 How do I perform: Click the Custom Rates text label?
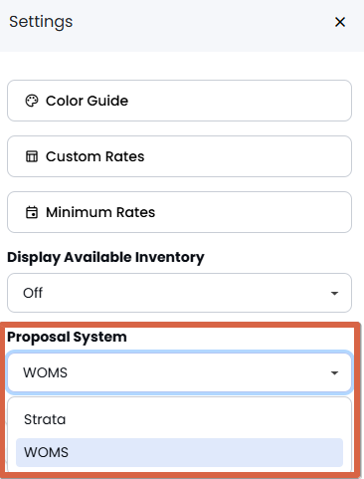coord(95,156)
